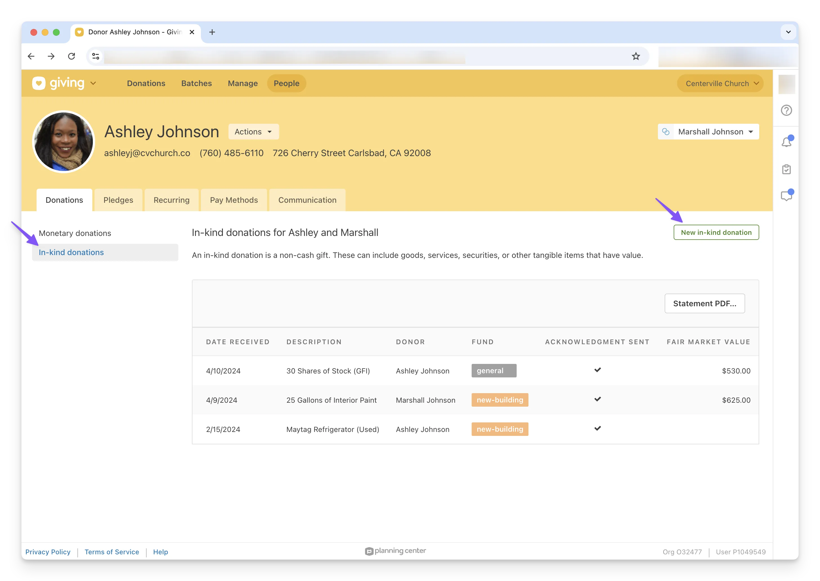The width and height of the screenshot is (820, 581).
Task: Switch to the Pledges tab
Action: tap(118, 200)
